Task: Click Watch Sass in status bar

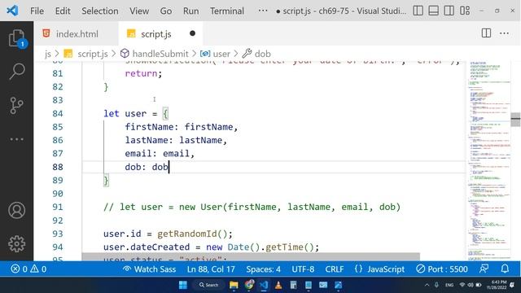Action: coord(149,269)
